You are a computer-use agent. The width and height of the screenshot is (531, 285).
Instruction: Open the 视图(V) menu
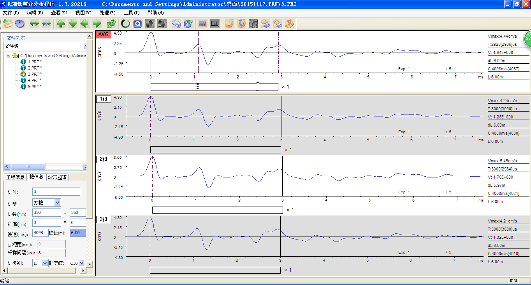pos(83,13)
